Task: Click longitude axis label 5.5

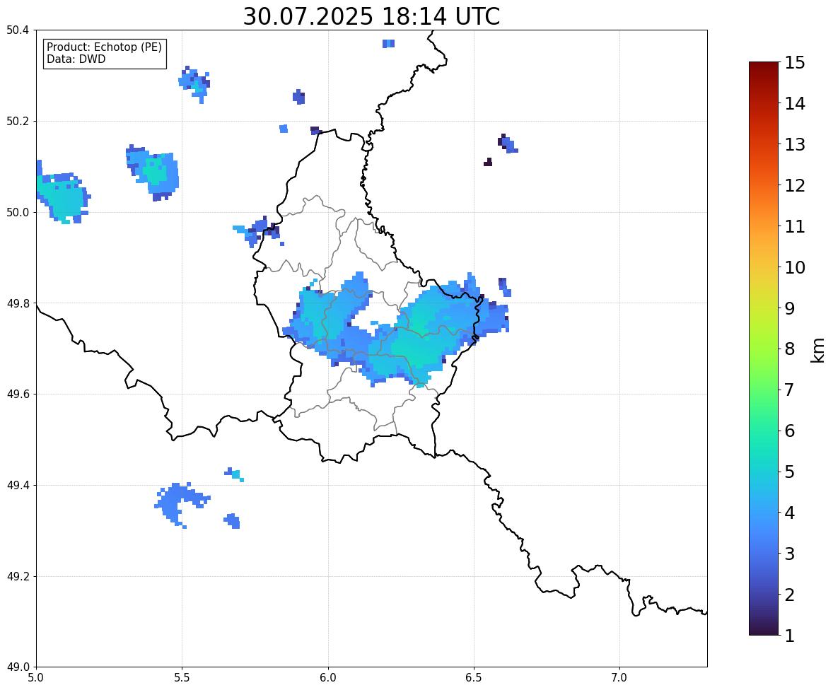Action: click(x=182, y=678)
